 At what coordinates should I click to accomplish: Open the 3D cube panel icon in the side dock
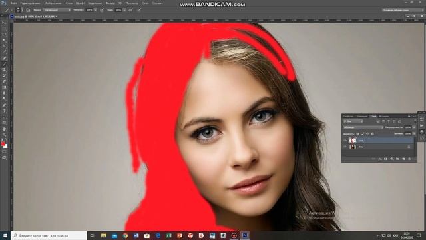coord(421,132)
